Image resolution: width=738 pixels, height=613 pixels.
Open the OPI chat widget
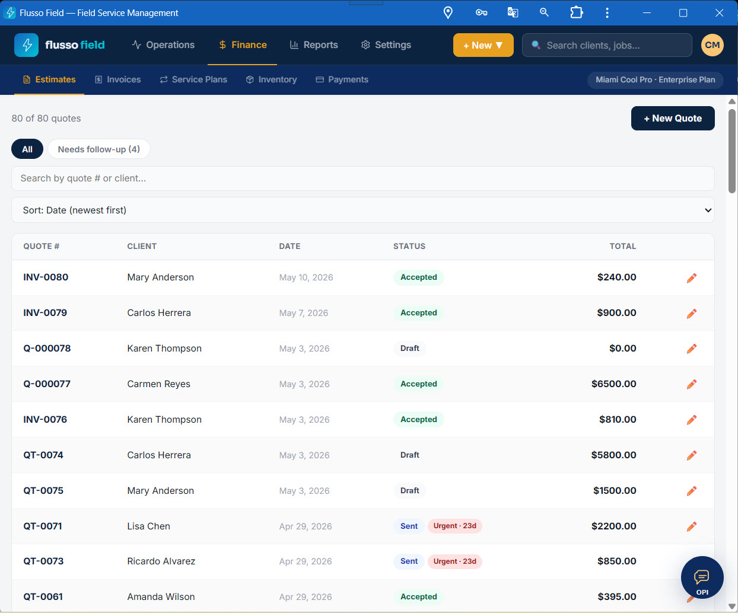tap(702, 578)
